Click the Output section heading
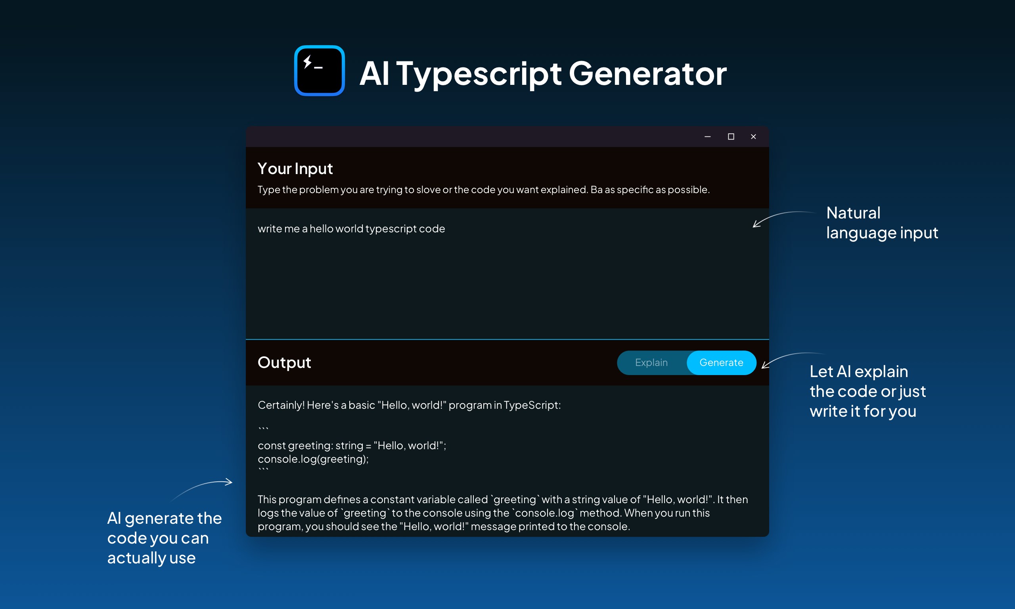 click(x=284, y=362)
